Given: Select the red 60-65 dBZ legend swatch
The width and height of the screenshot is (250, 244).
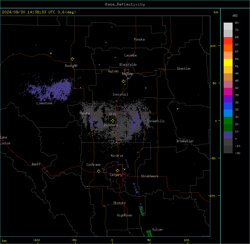Looking at the screenshot, I should (228, 41).
